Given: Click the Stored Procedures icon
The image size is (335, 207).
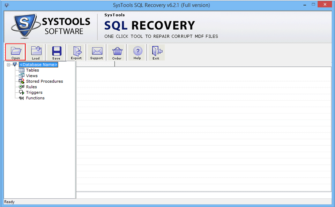Looking at the screenshot, I should coord(22,81).
